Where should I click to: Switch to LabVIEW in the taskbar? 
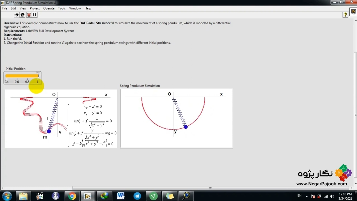(x=88, y=196)
